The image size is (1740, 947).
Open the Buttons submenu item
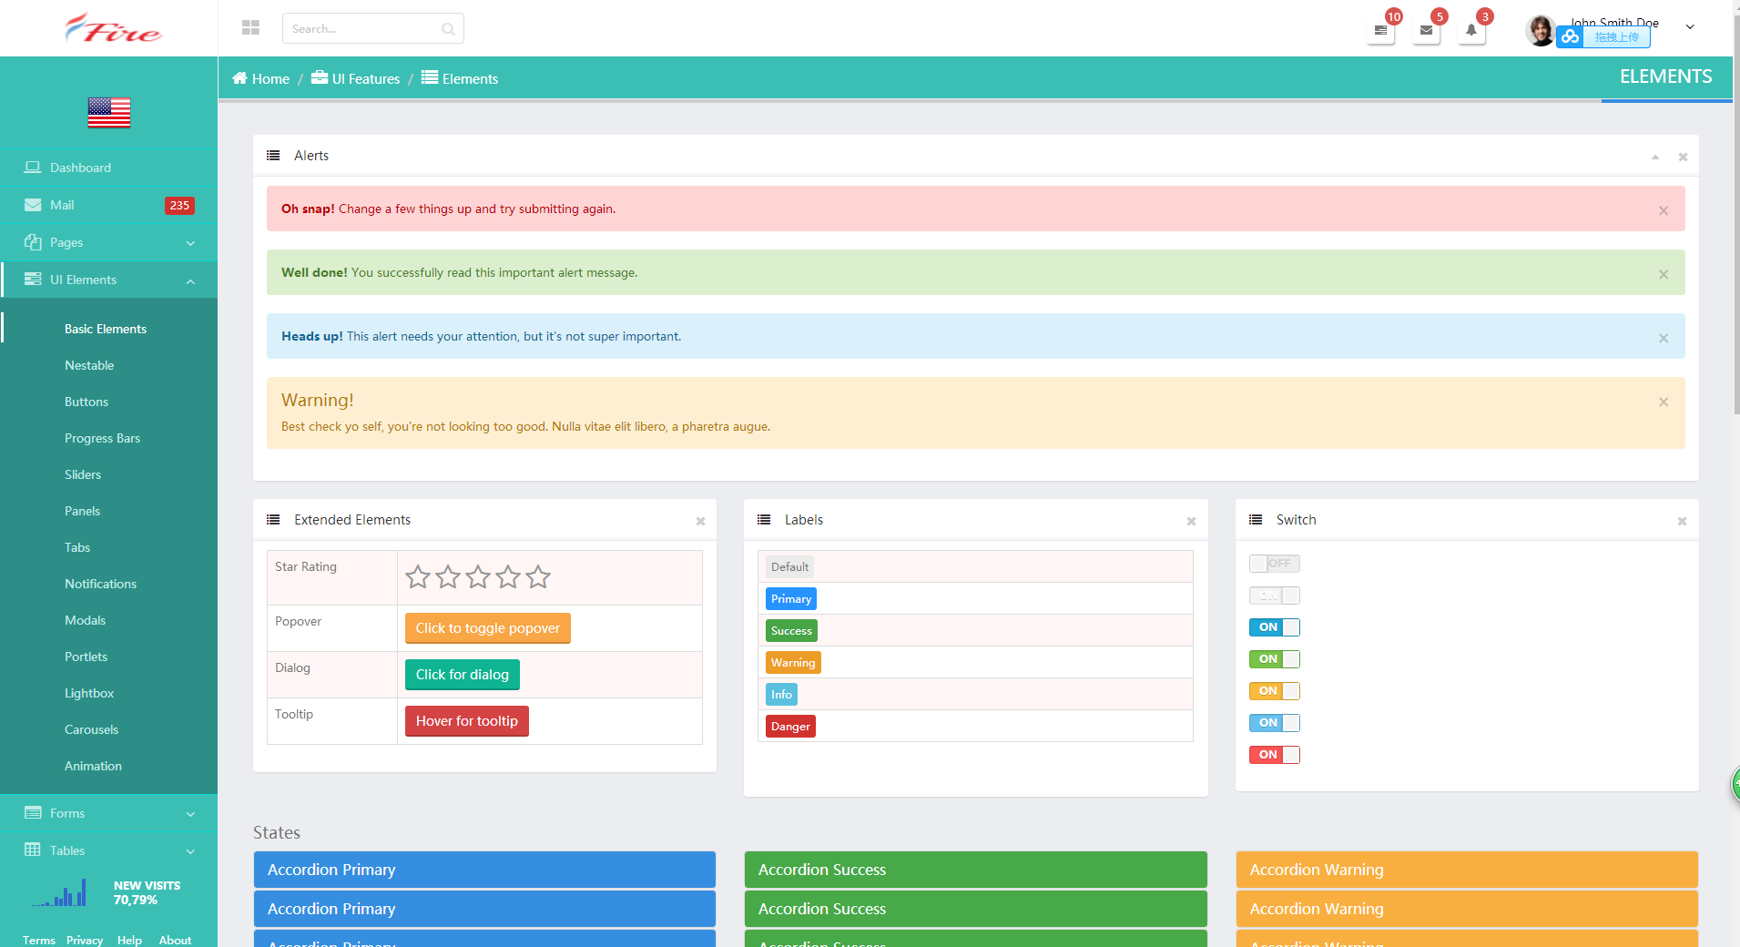pyautogui.click(x=86, y=402)
